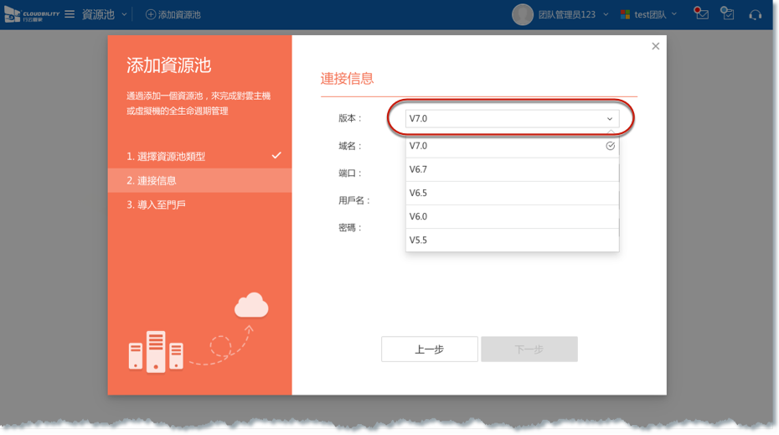Close the add resource pool dialog

(655, 46)
